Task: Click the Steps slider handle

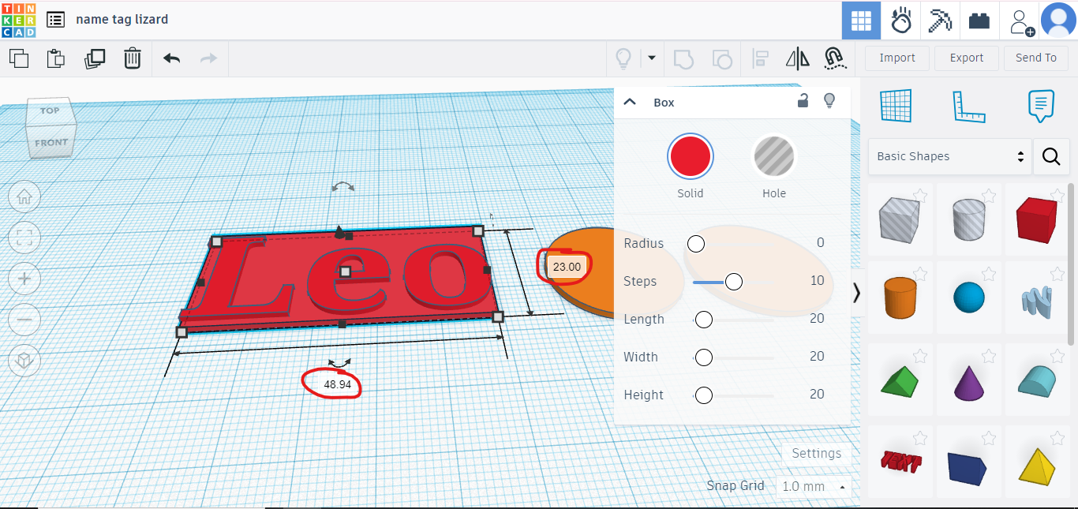Action: [734, 282]
